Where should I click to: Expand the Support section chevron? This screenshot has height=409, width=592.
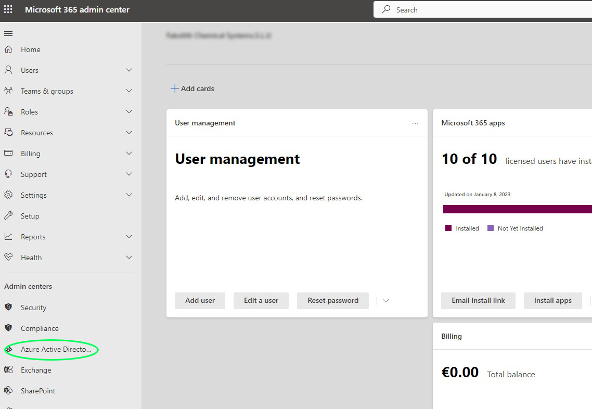[129, 174]
